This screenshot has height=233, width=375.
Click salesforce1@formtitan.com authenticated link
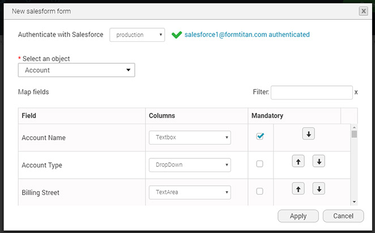pyautogui.click(x=247, y=34)
